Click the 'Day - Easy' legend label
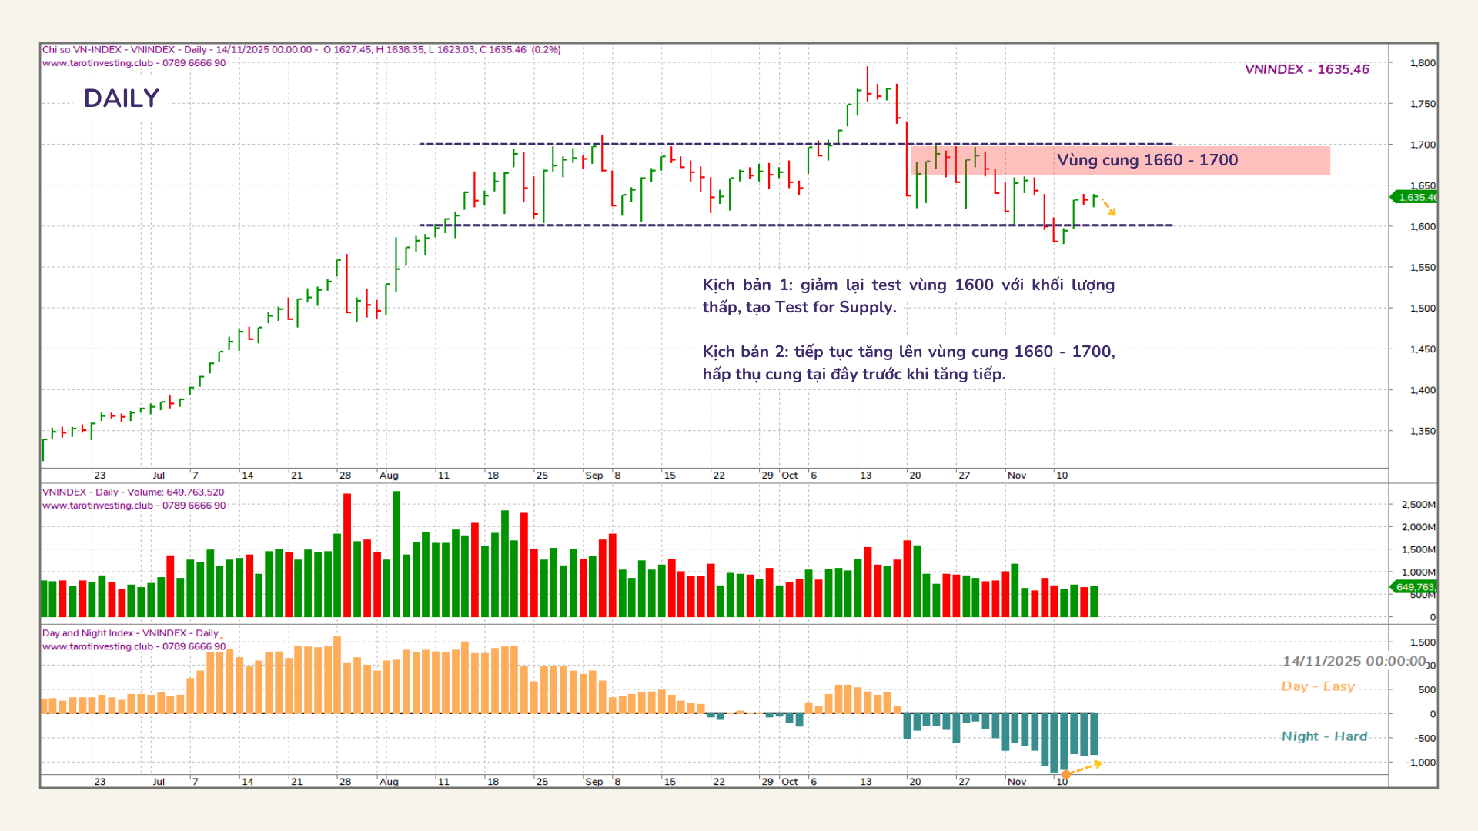This screenshot has height=831, width=1478. (x=1317, y=686)
